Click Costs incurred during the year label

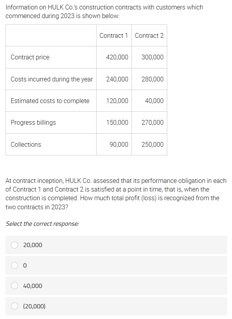(52, 79)
